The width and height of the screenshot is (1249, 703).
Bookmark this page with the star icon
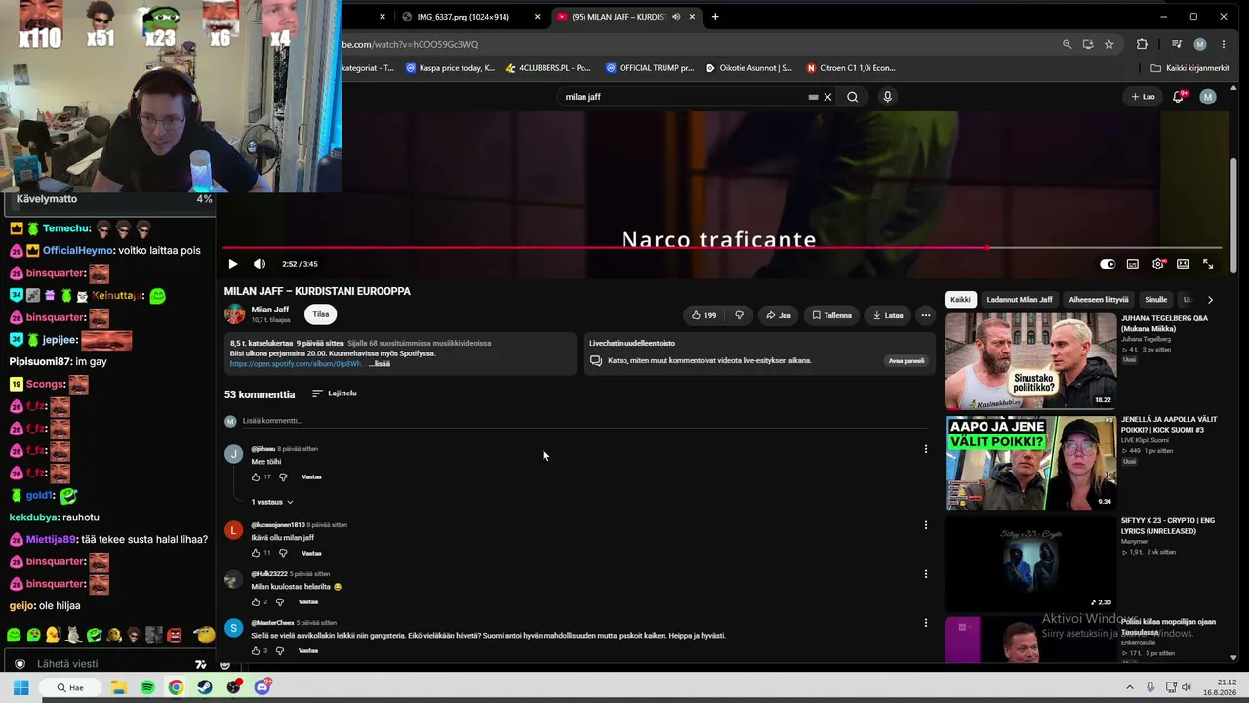point(1109,44)
